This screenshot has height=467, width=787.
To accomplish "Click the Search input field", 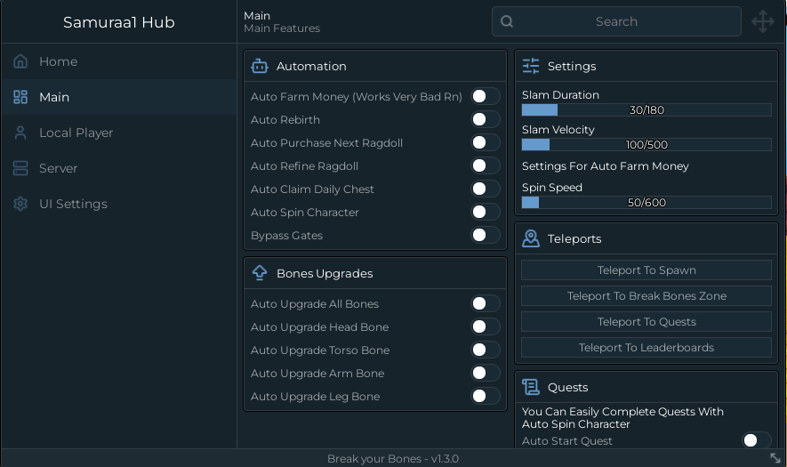I will [616, 21].
